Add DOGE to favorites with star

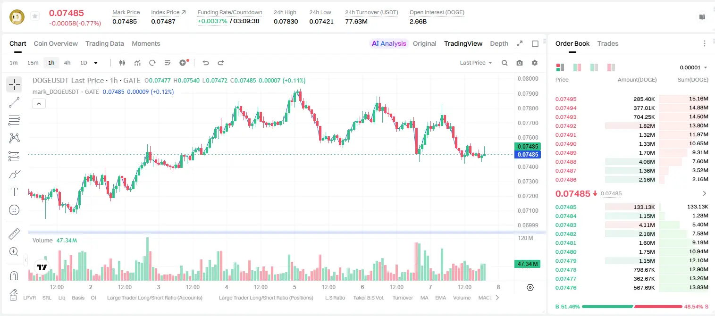pos(35,16)
